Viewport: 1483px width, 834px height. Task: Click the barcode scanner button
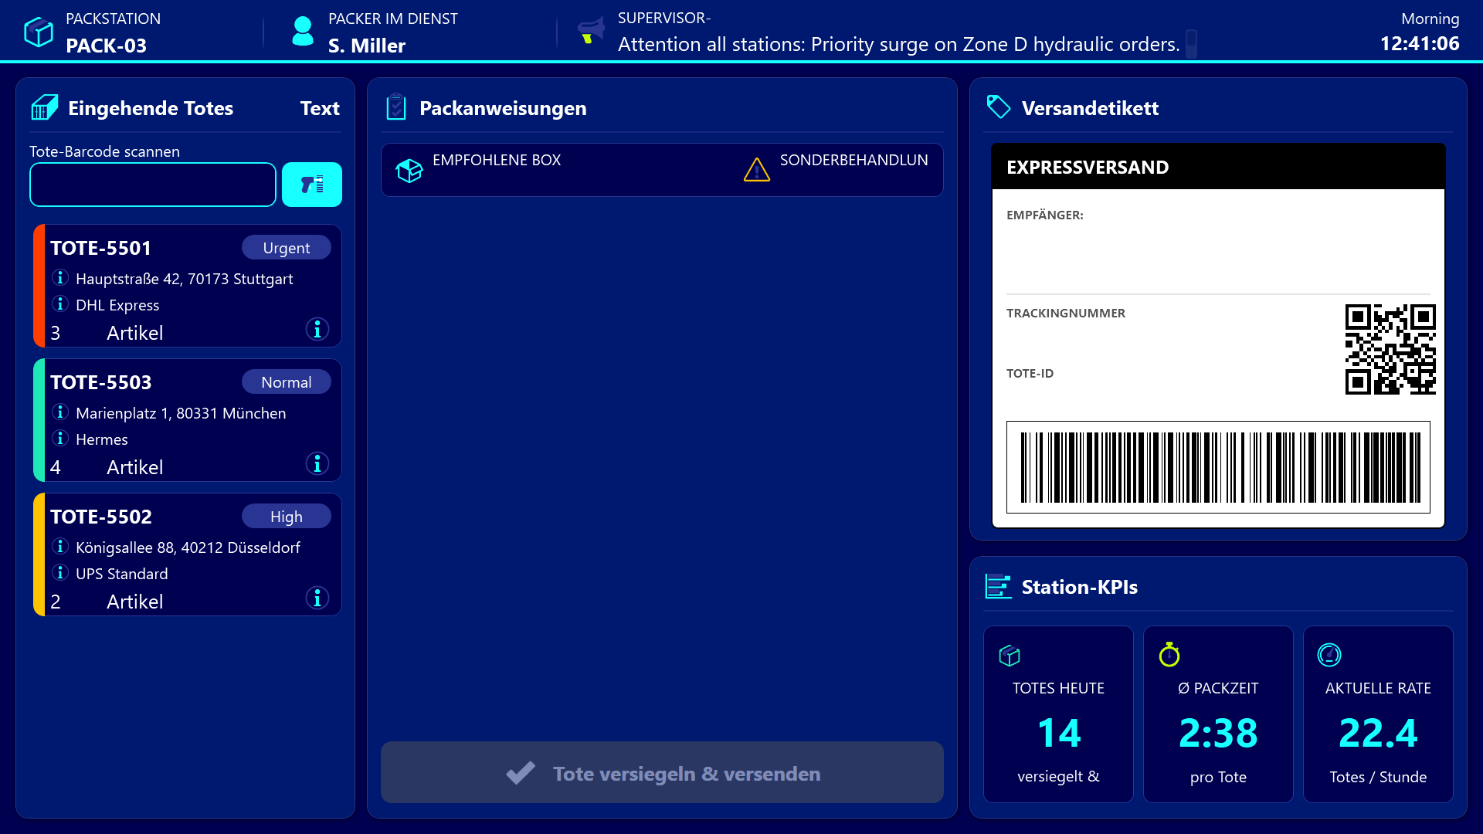(312, 185)
